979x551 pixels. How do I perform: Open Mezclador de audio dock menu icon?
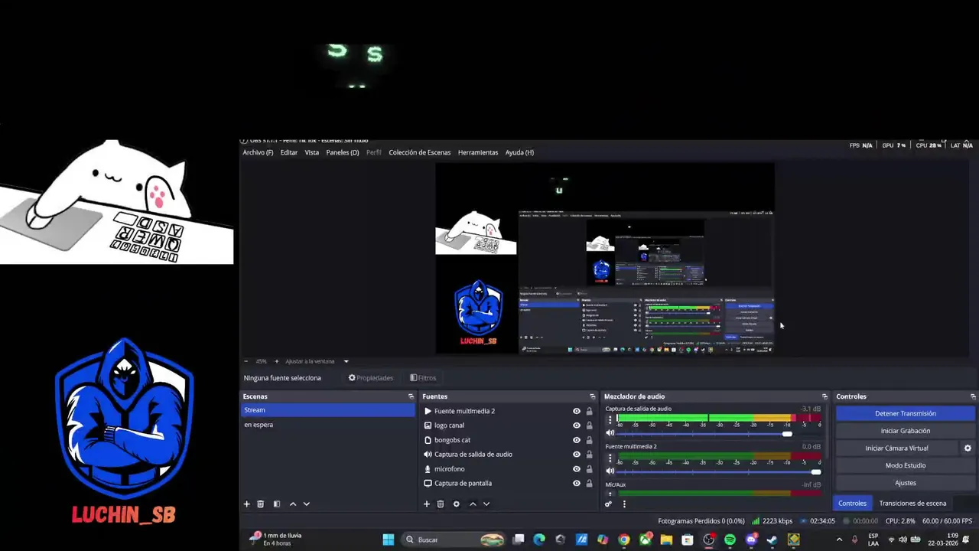[x=825, y=396]
